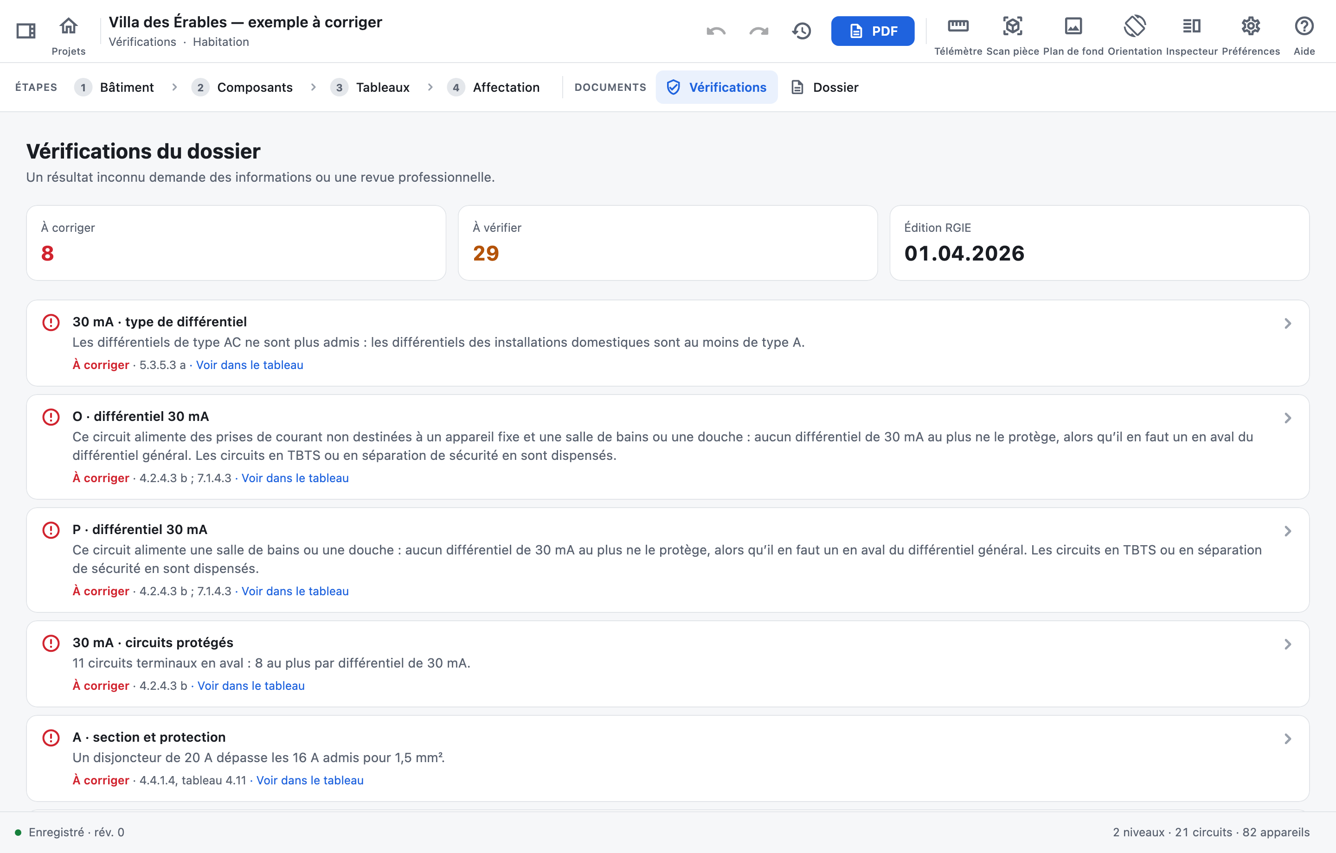Expand 'P · différentiel 30 mA' chevron

(x=1288, y=531)
